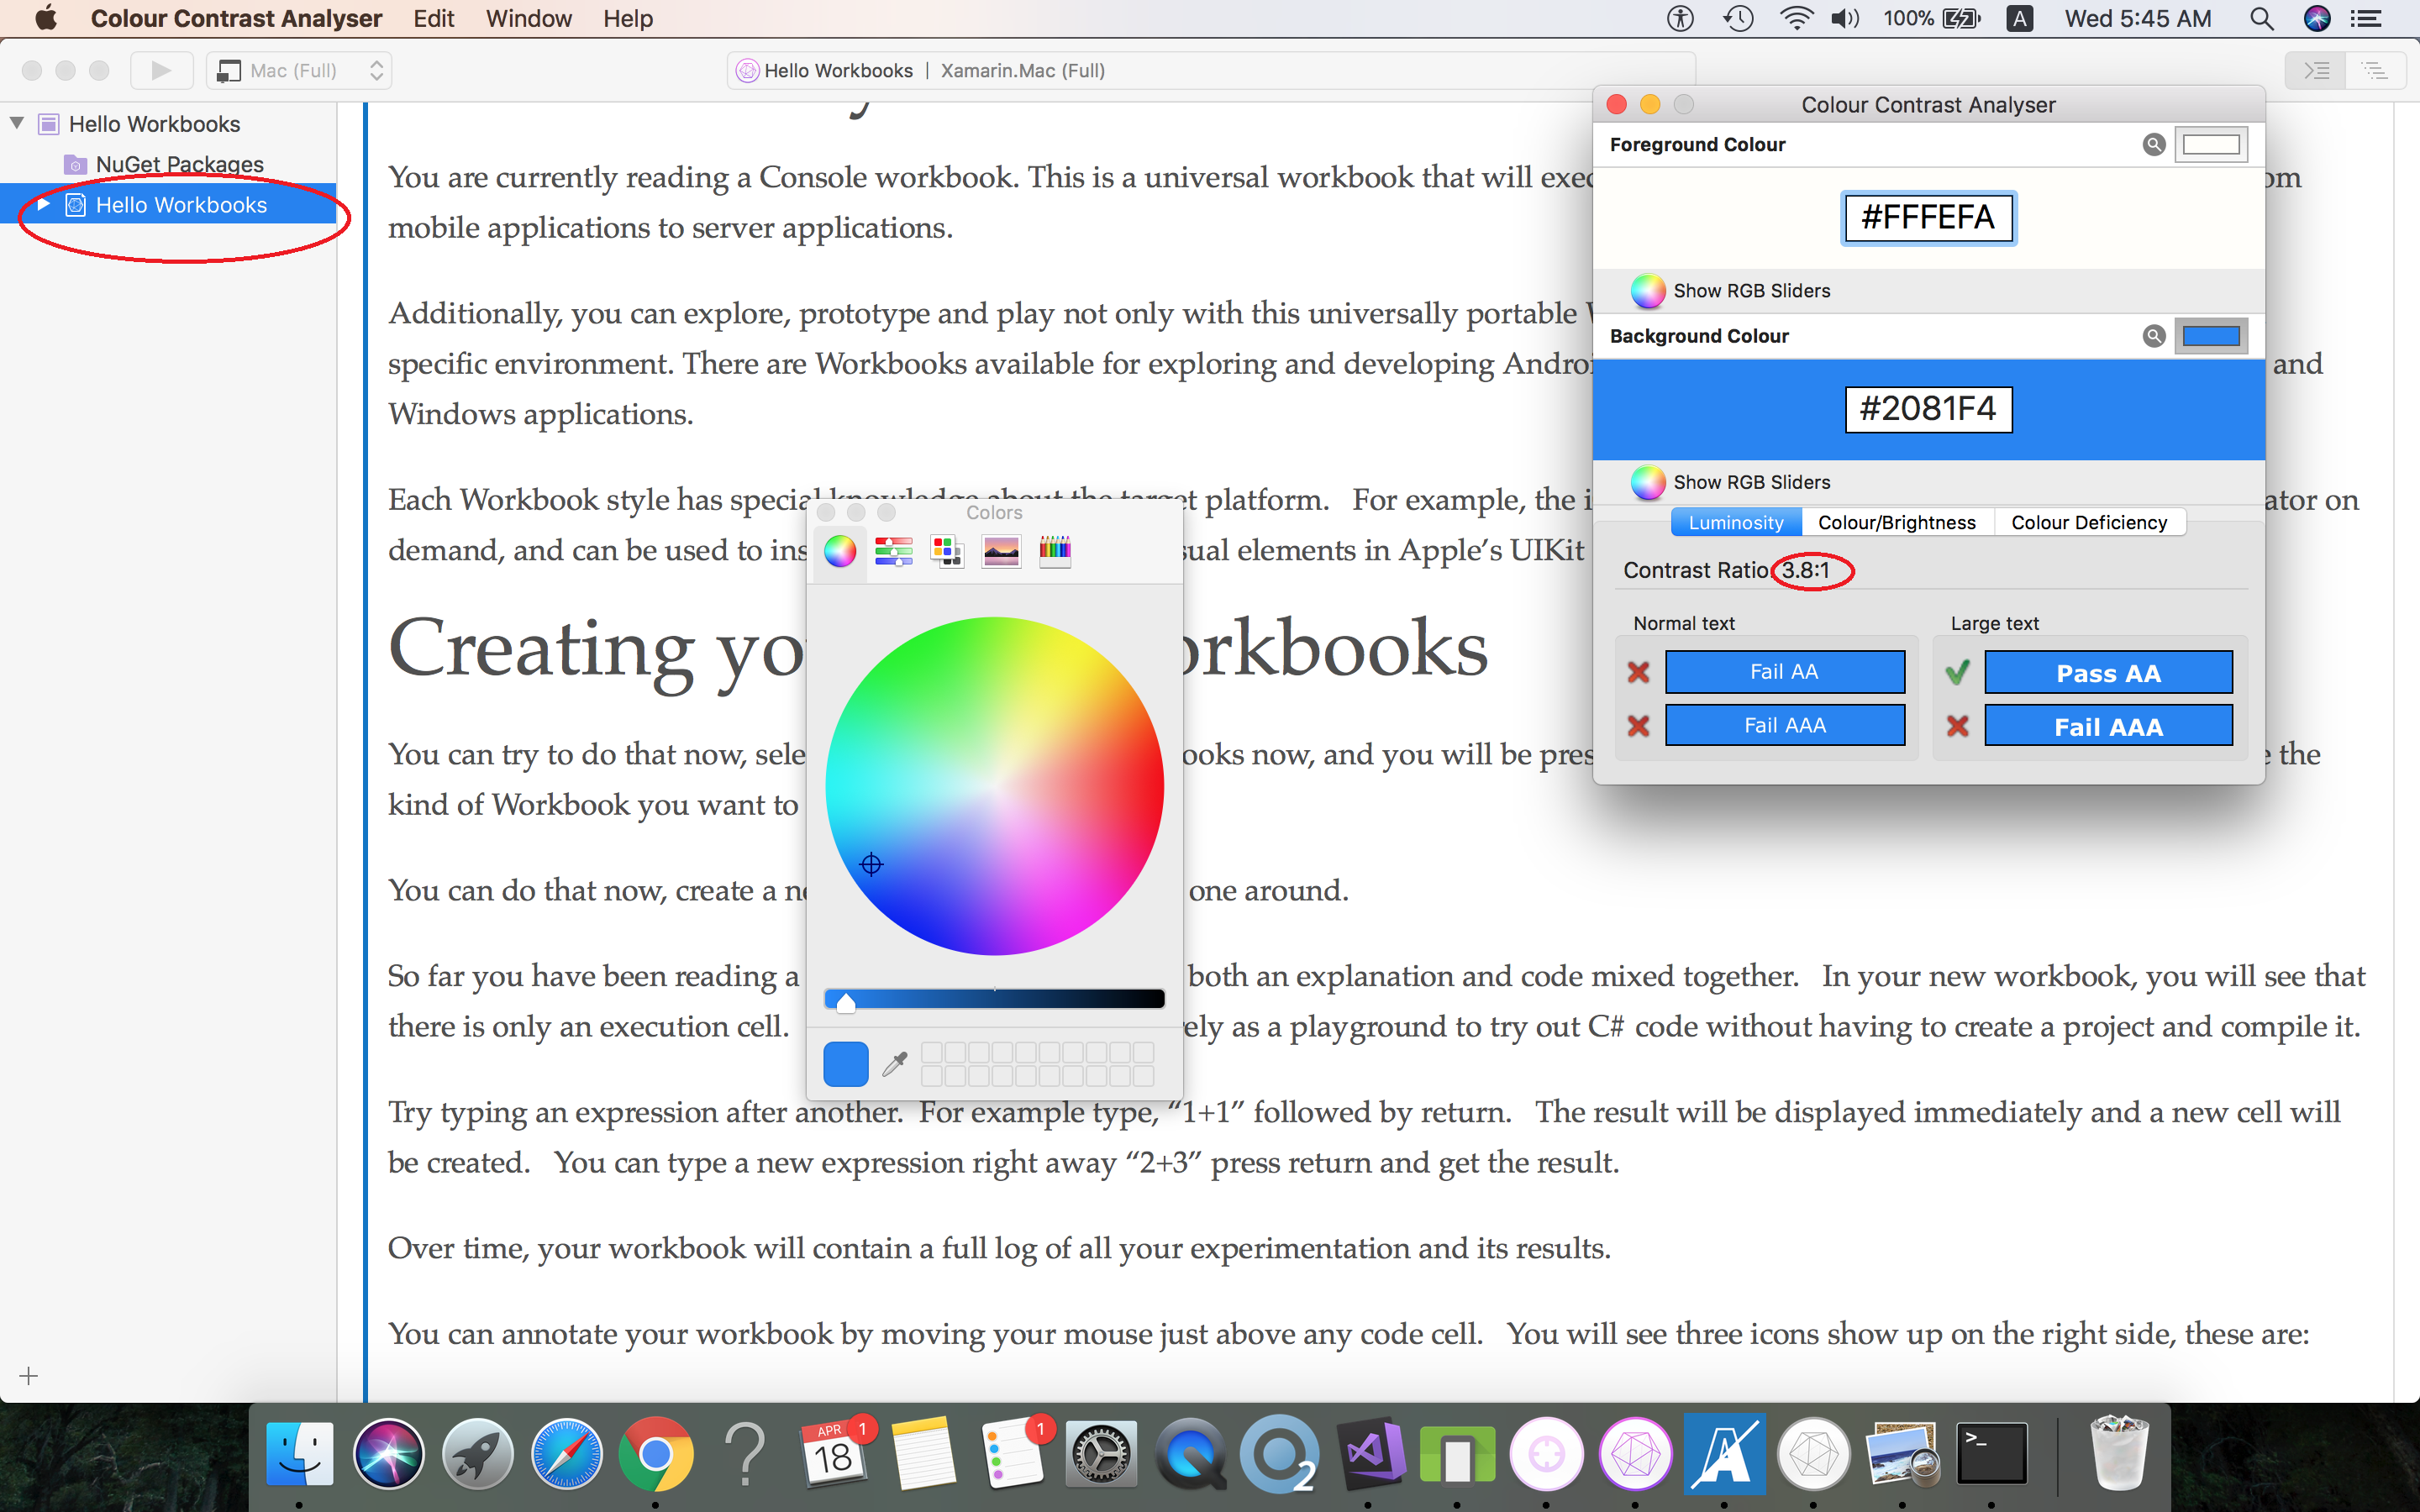Viewport: 2420px width, 1512px height.
Task: Edit the #FFFEFA foreground hex field
Action: pos(1927,217)
